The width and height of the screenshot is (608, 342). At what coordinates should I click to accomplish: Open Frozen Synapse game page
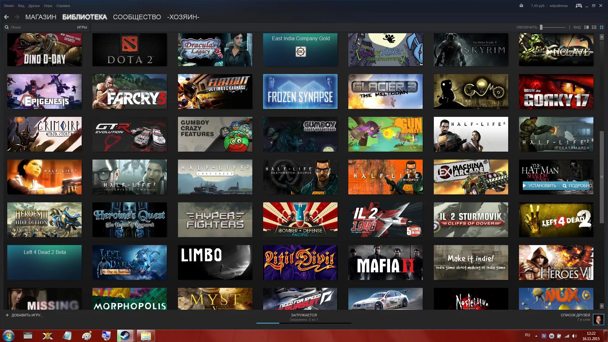tap(300, 92)
